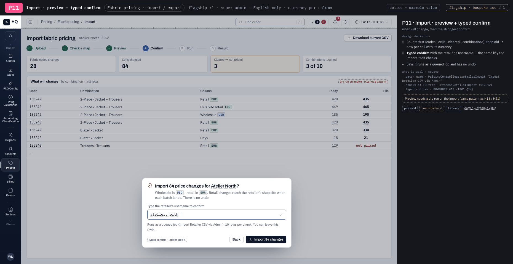513x264 pixels.
Task: Click the Trousers › Trousers combination cell
Action: click(x=95, y=146)
